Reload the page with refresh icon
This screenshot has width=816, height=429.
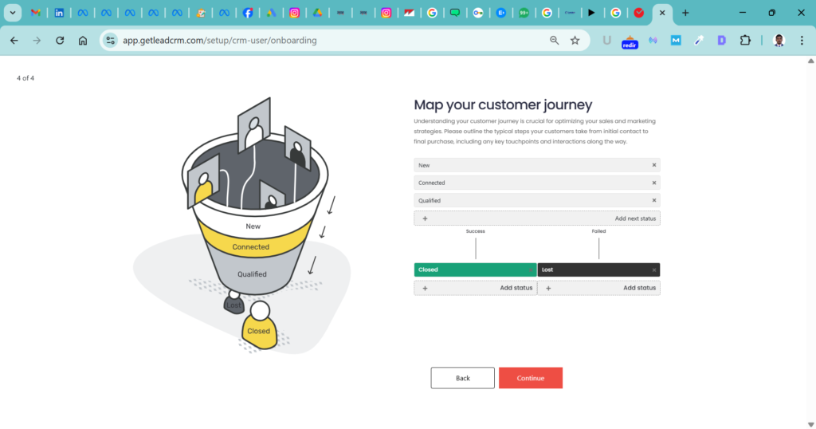pos(60,41)
